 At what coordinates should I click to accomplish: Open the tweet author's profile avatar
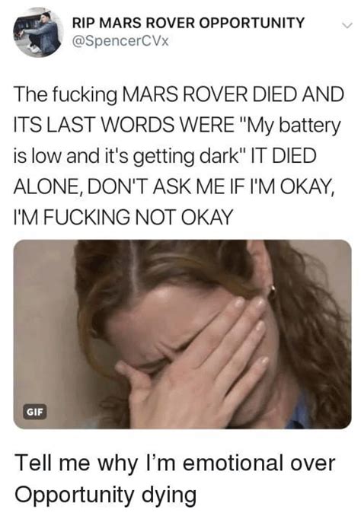click(x=38, y=32)
